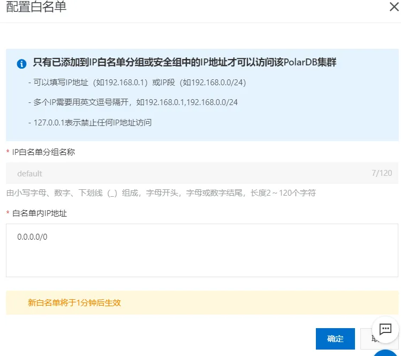Click the 配置白名单 dialog title

coord(36,6)
